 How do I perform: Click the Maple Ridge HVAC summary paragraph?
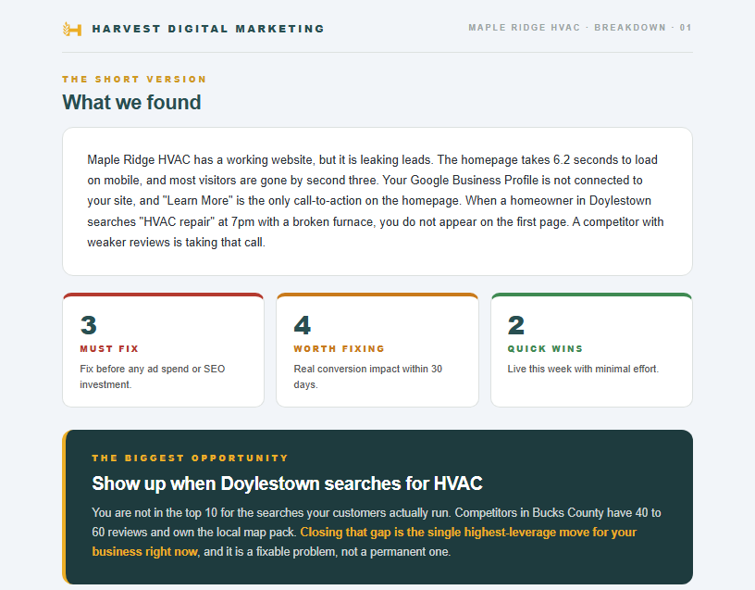click(x=376, y=201)
